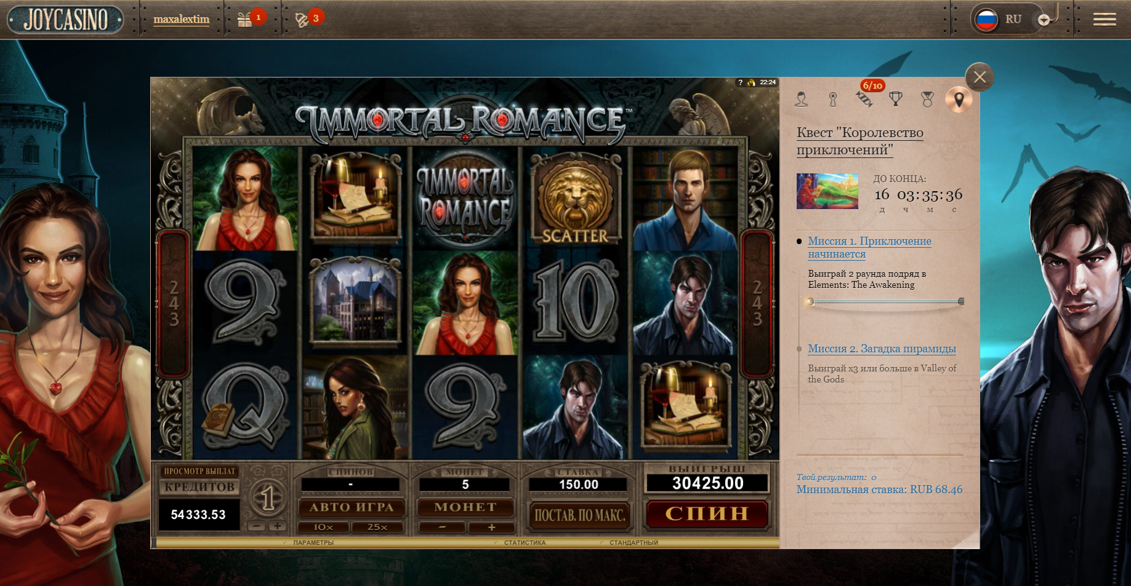This screenshot has width=1131, height=586.
Task: Click the castle symbol on second reel
Action: [x=355, y=303]
